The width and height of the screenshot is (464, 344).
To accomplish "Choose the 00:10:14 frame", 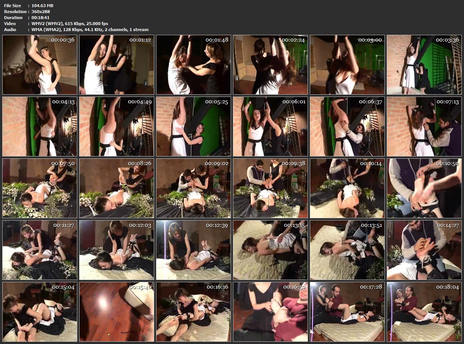I will [347, 188].
